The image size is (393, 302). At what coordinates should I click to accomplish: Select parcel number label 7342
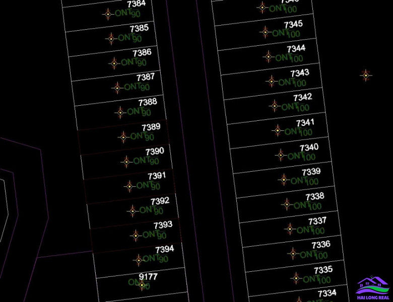[302, 97]
